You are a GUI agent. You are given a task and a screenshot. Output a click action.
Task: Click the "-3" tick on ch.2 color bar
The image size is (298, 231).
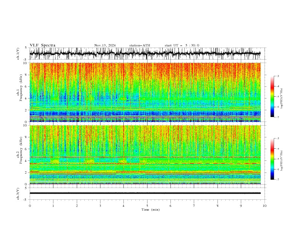[x=278, y=139]
